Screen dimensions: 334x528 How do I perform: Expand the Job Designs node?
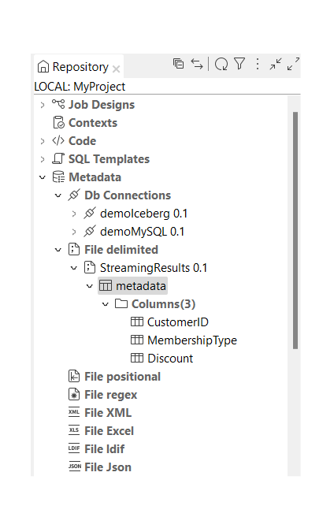(x=43, y=105)
